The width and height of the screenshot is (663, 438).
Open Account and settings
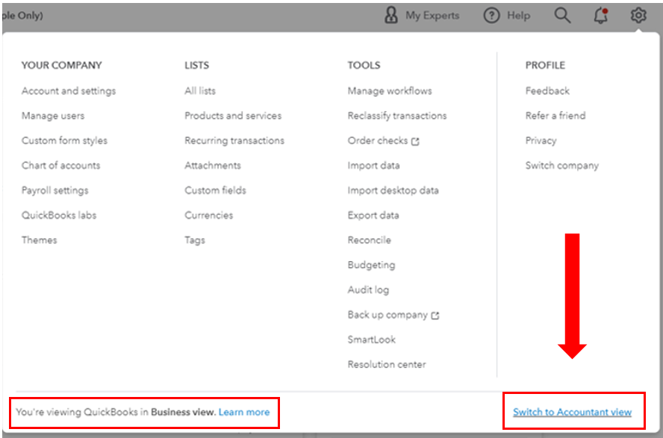click(x=69, y=91)
